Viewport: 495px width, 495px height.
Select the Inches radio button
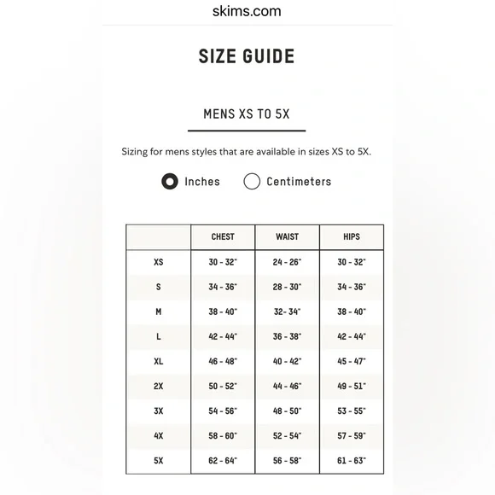(x=170, y=182)
